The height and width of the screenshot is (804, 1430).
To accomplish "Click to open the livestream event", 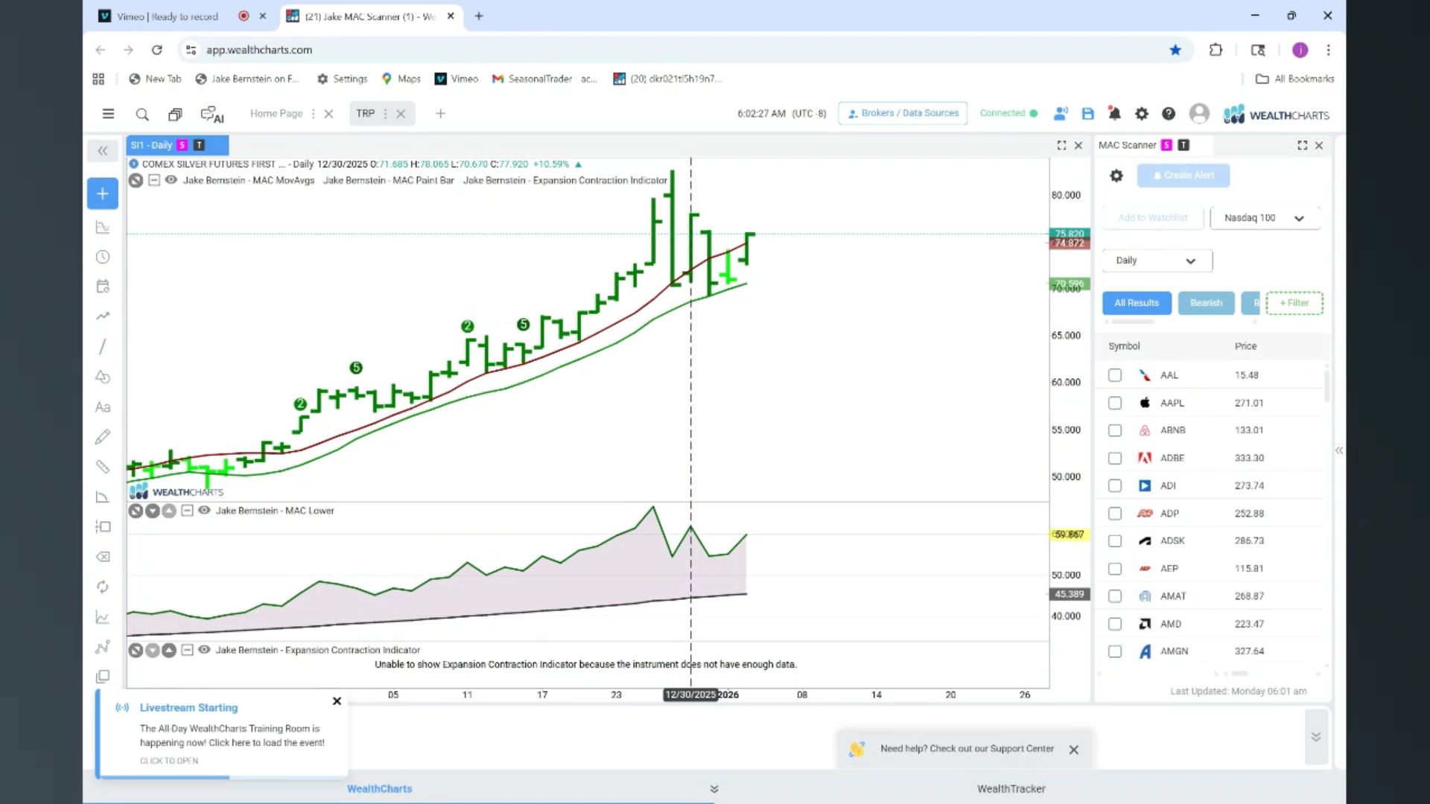I will tap(169, 761).
